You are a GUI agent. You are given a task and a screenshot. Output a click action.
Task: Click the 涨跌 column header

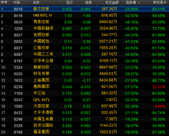89,2
